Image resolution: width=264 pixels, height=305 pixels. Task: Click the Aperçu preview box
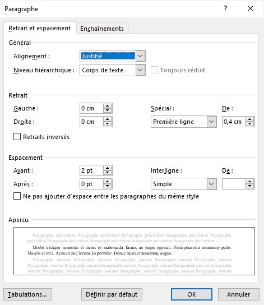coord(134,251)
